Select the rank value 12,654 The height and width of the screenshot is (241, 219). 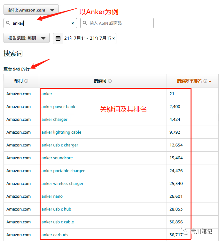click(176, 145)
